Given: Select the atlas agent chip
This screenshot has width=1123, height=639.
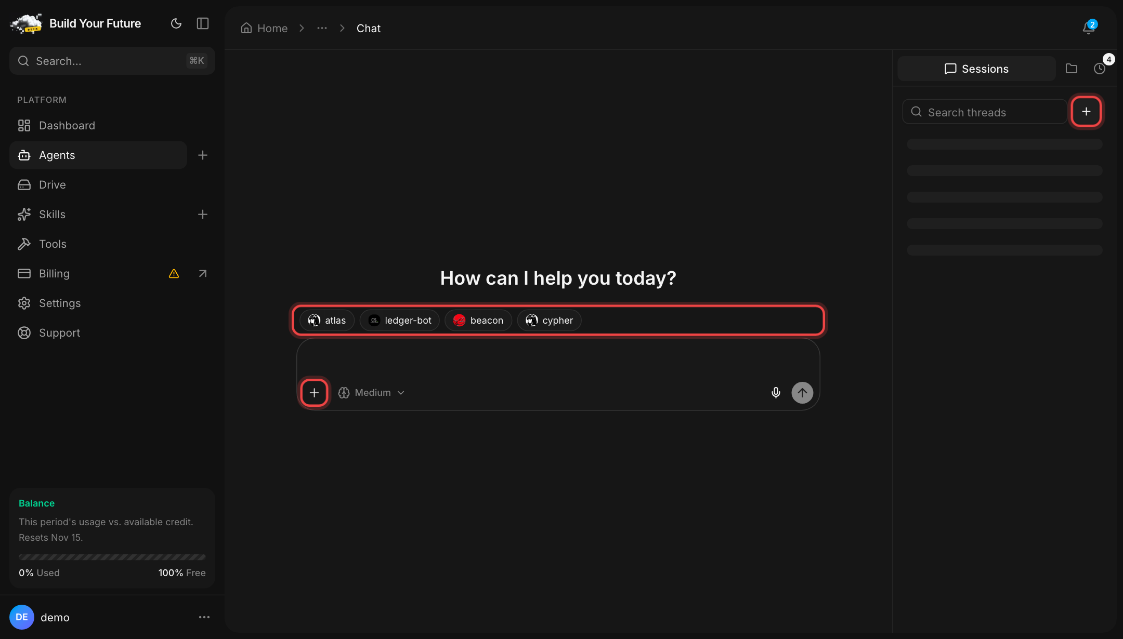Looking at the screenshot, I should coord(327,320).
